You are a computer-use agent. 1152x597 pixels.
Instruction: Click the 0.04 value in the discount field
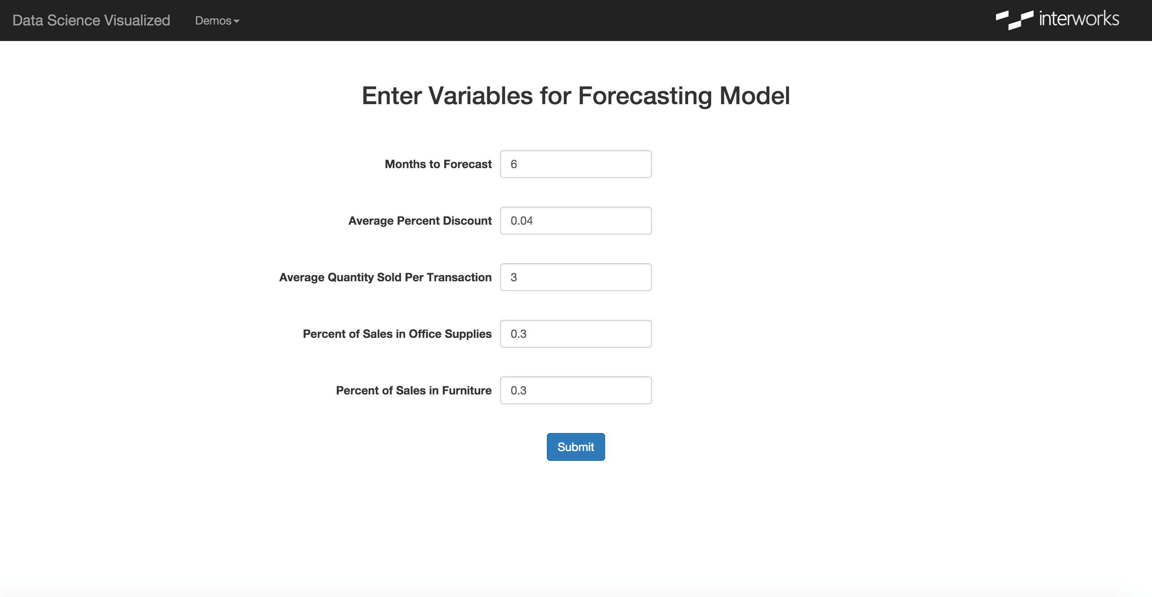click(521, 221)
